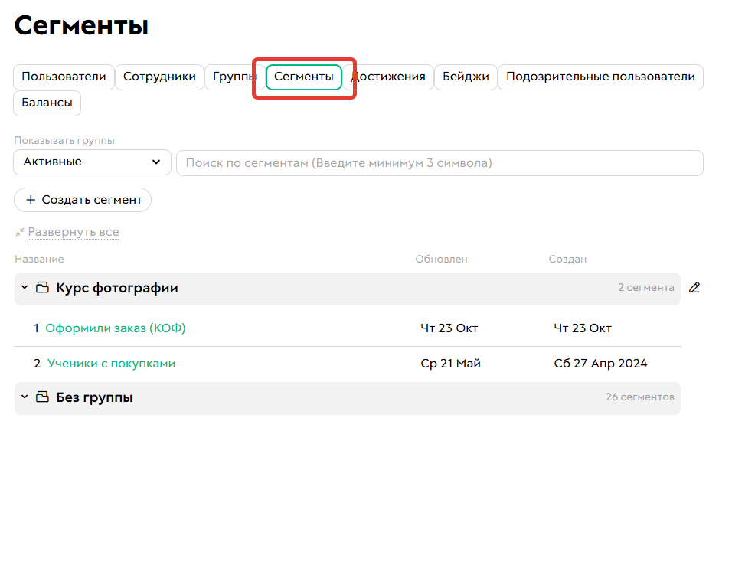
Task: Open the Оформили заказ (КОФ) segment
Action: pyautogui.click(x=116, y=328)
